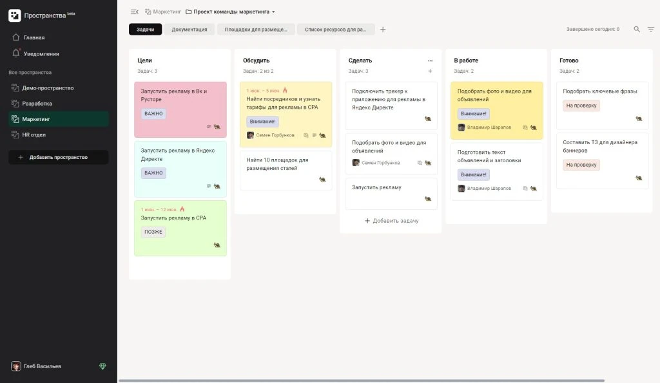Click Добавить задачу under the Сделать column

tap(391, 221)
